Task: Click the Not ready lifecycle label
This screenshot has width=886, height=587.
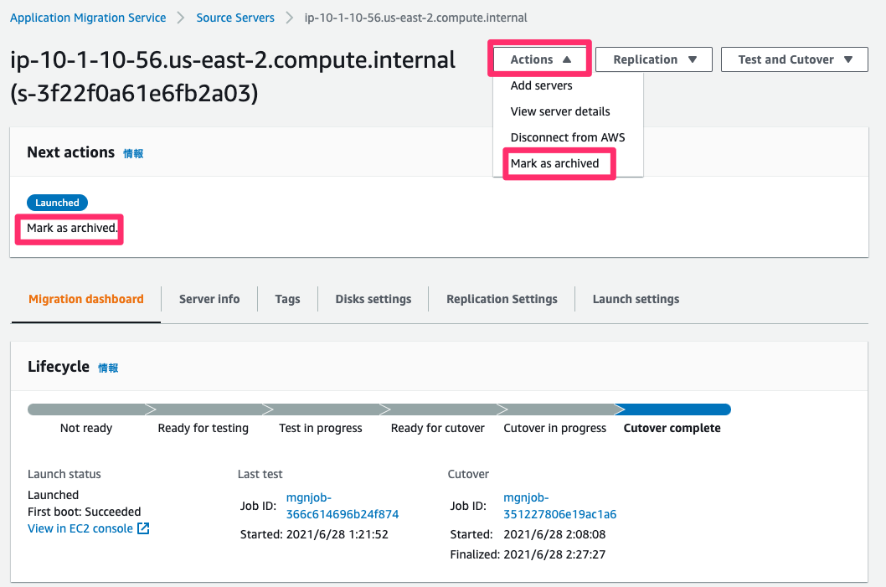Action: click(86, 428)
